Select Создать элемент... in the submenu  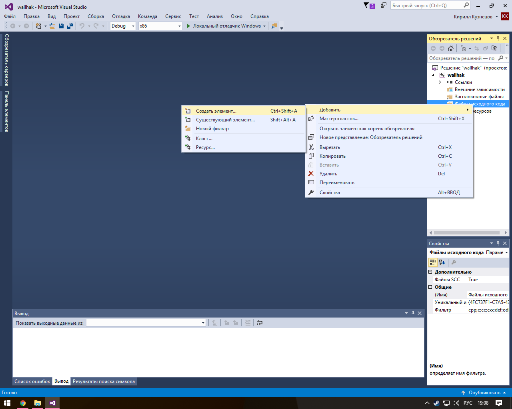tap(243, 111)
